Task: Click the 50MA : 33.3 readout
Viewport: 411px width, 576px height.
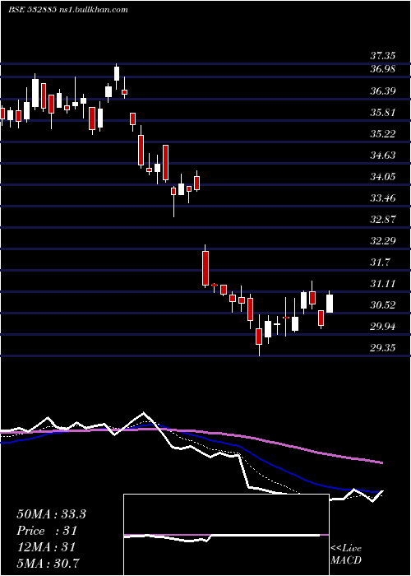Action: tap(51, 514)
